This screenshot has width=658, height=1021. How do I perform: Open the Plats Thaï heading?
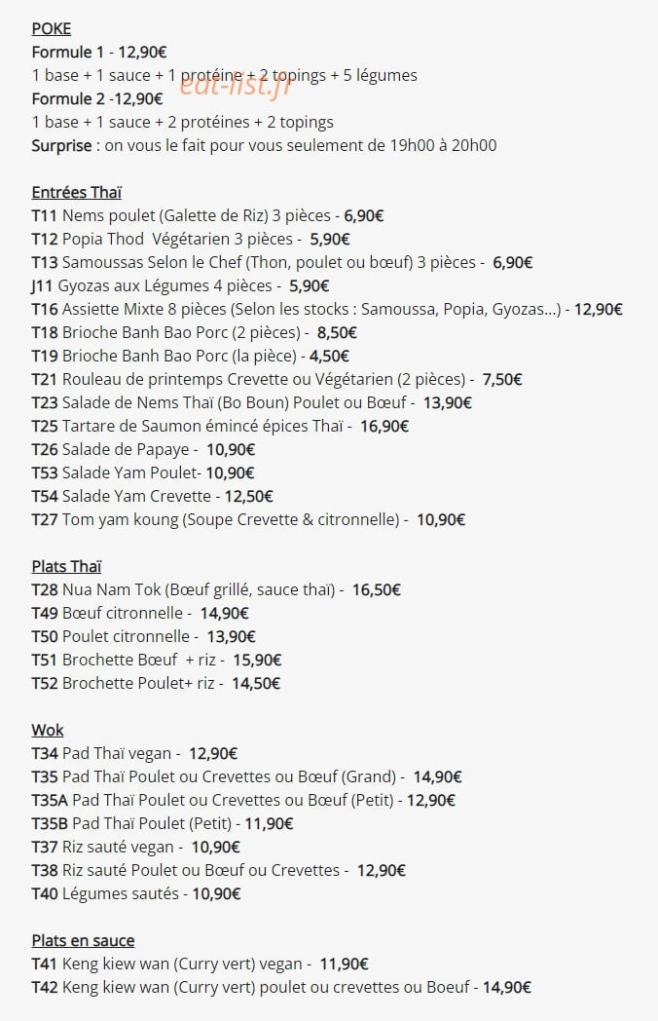coord(66,566)
